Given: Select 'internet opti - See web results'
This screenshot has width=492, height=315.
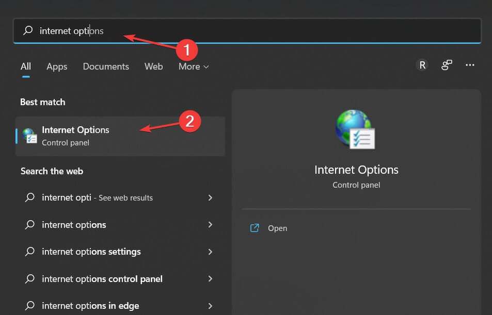Looking at the screenshot, I should pos(120,197).
